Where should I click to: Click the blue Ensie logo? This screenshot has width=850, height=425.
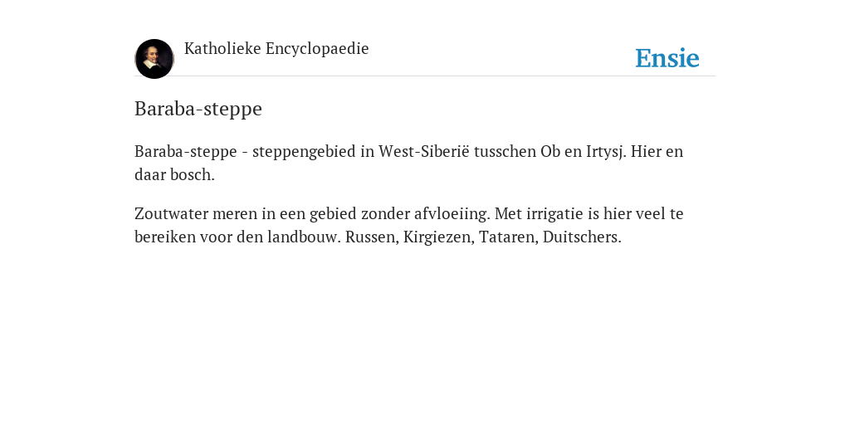click(x=667, y=58)
